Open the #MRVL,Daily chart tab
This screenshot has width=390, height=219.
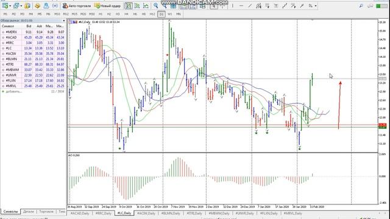(292, 214)
